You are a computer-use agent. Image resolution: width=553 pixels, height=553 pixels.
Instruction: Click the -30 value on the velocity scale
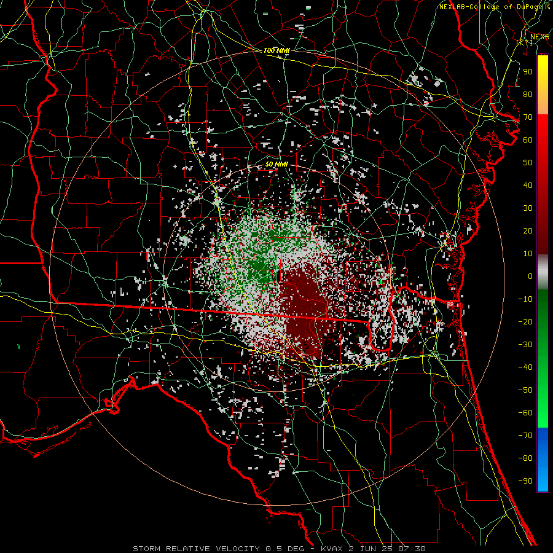tap(525, 345)
